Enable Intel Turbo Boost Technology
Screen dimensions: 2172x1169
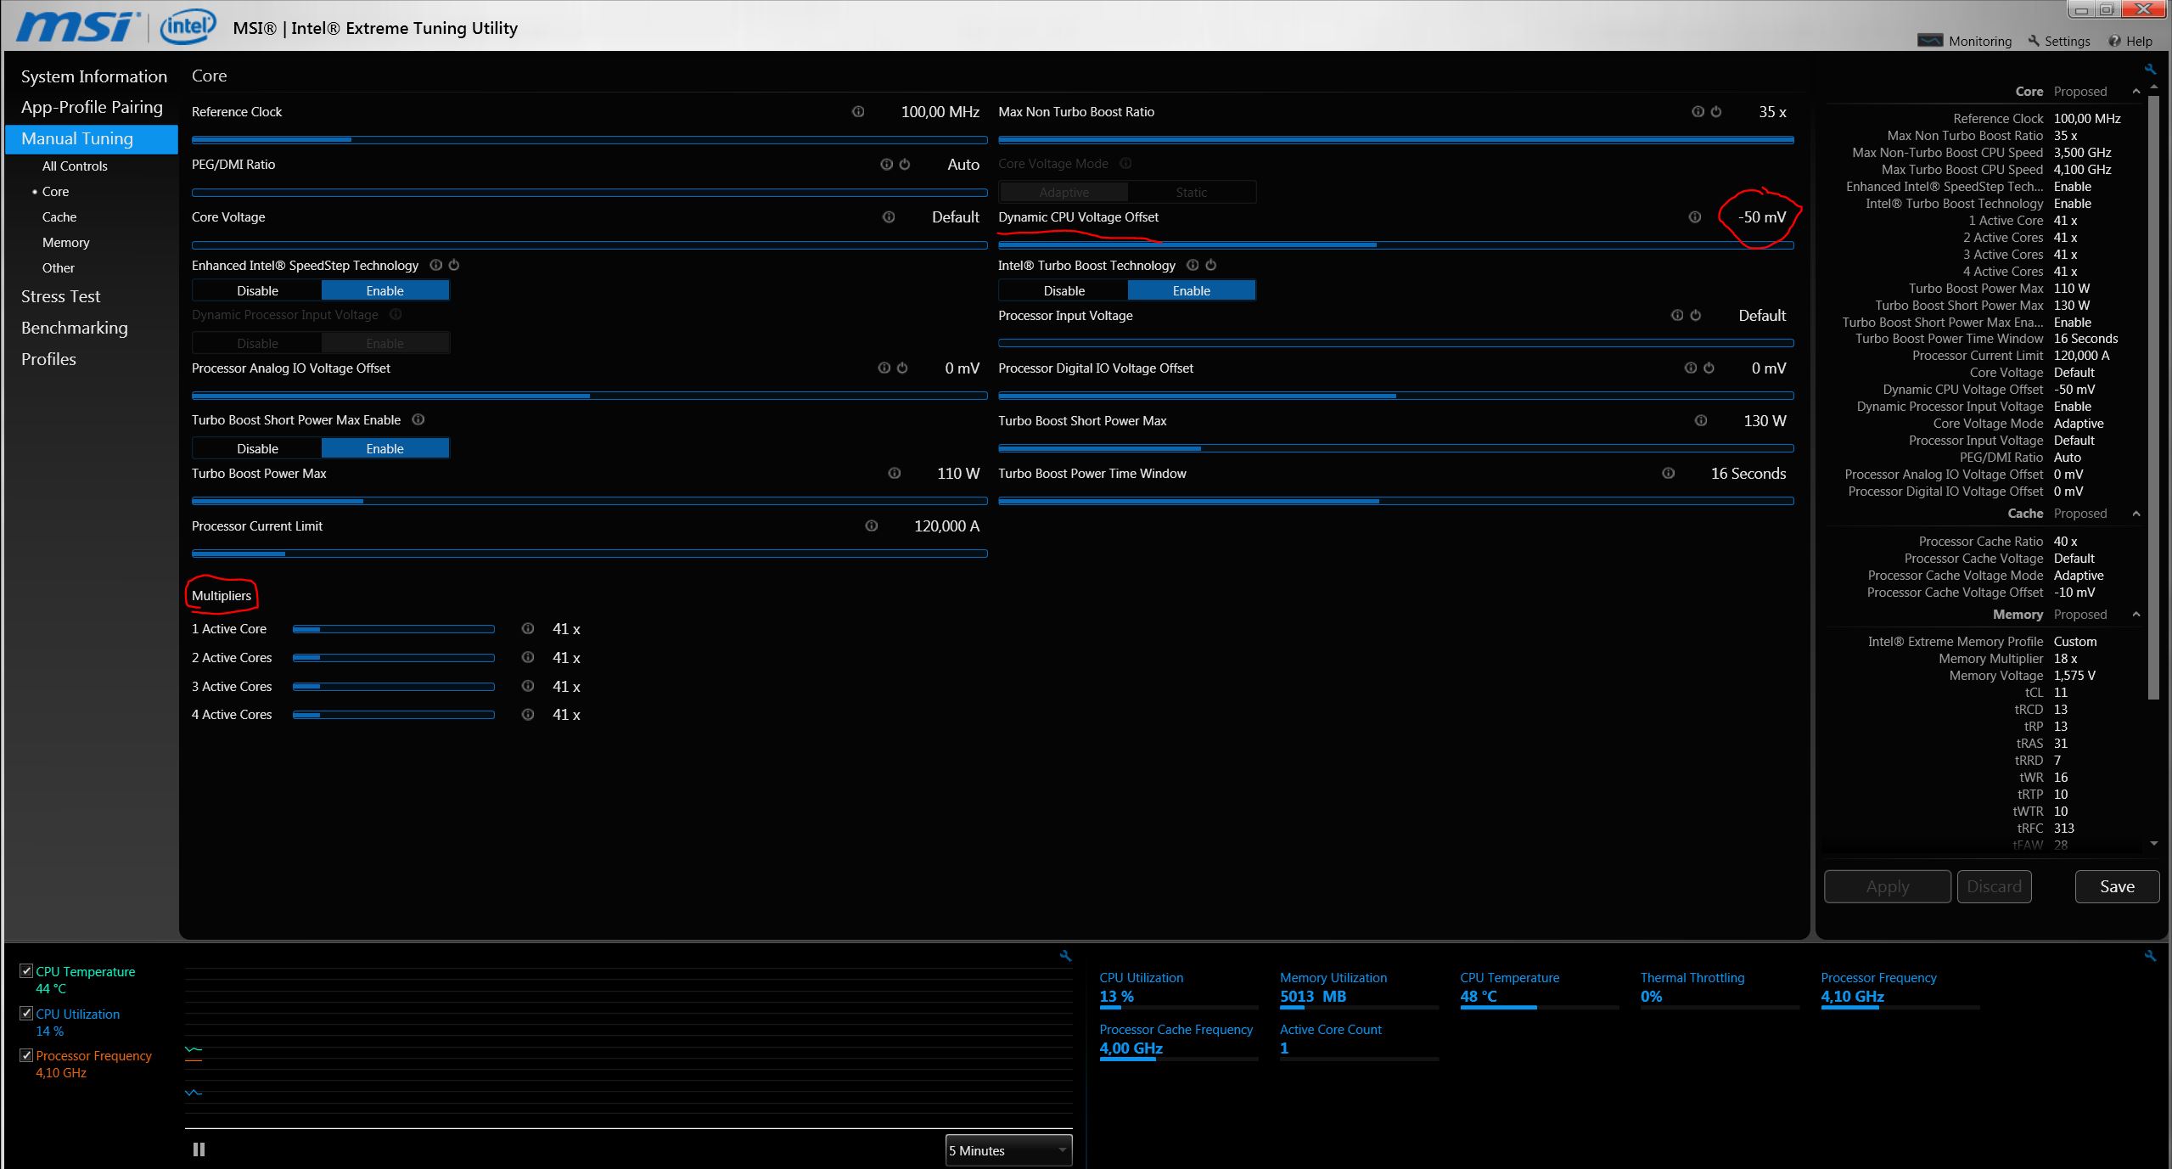pyautogui.click(x=1191, y=290)
